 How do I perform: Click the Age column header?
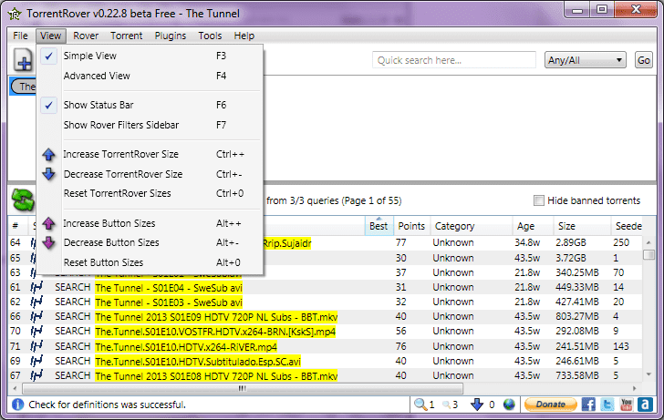coord(533,226)
